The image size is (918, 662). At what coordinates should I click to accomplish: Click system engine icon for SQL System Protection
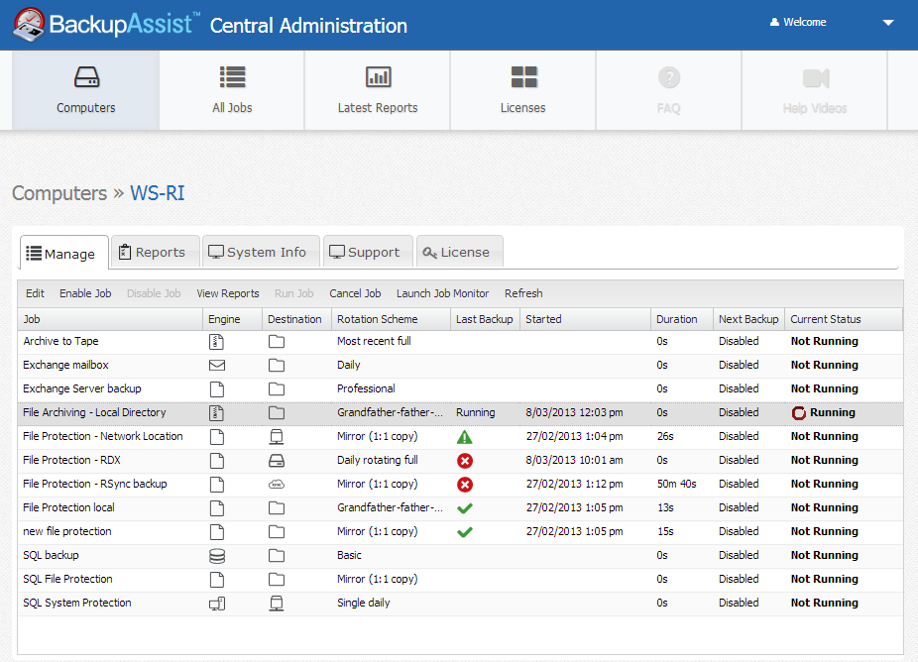[x=217, y=604]
